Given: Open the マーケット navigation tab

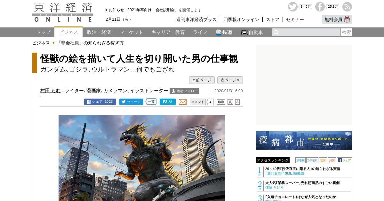Looking at the screenshot, I should 131,32.
